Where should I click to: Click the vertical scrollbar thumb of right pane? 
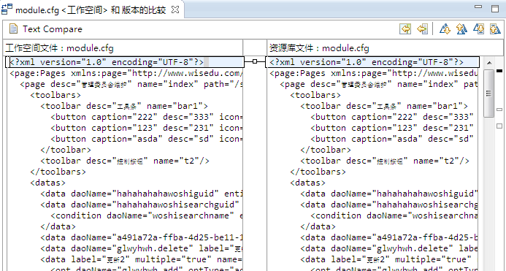[x=489, y=93]
